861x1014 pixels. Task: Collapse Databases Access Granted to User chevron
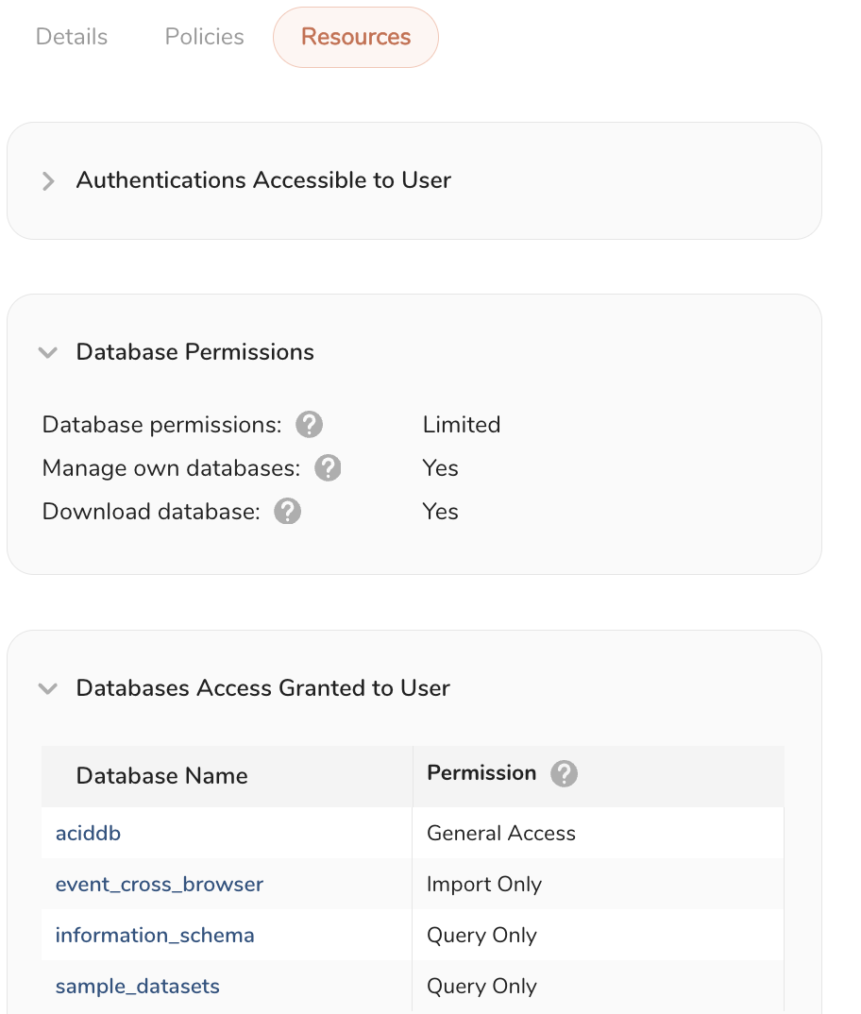(x=47, y=689)
